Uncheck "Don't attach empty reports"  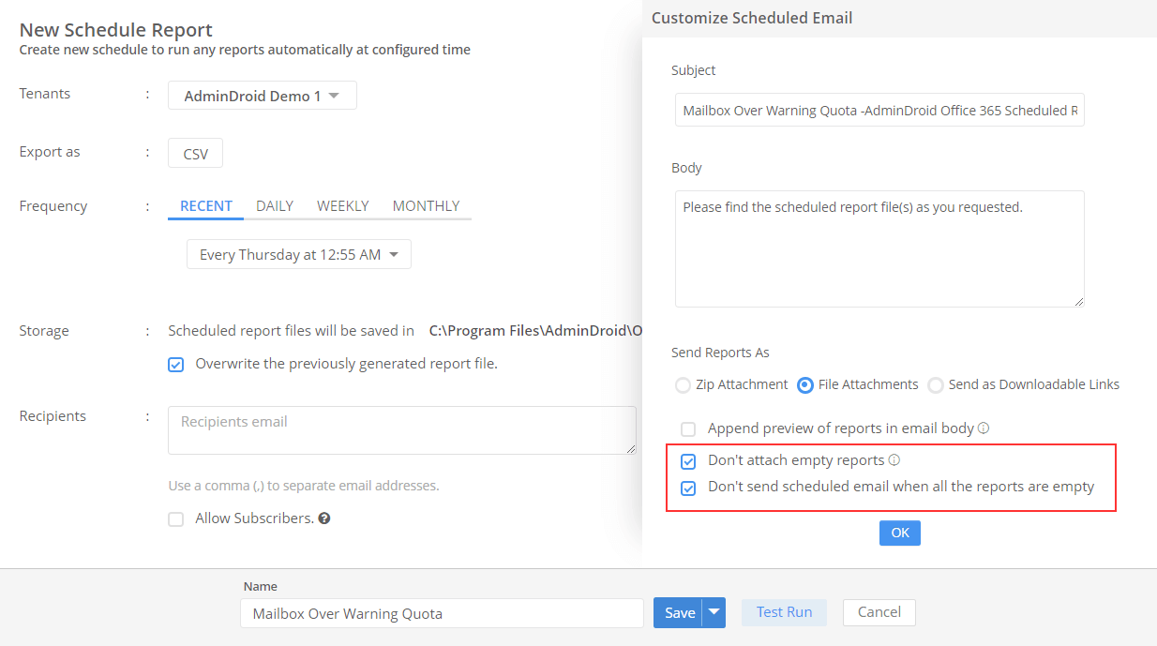point(688,460)
